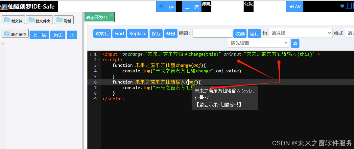This screenshot has width=354, height=149.
Task: Back up the file with 备份
Action: pos(171,34)
